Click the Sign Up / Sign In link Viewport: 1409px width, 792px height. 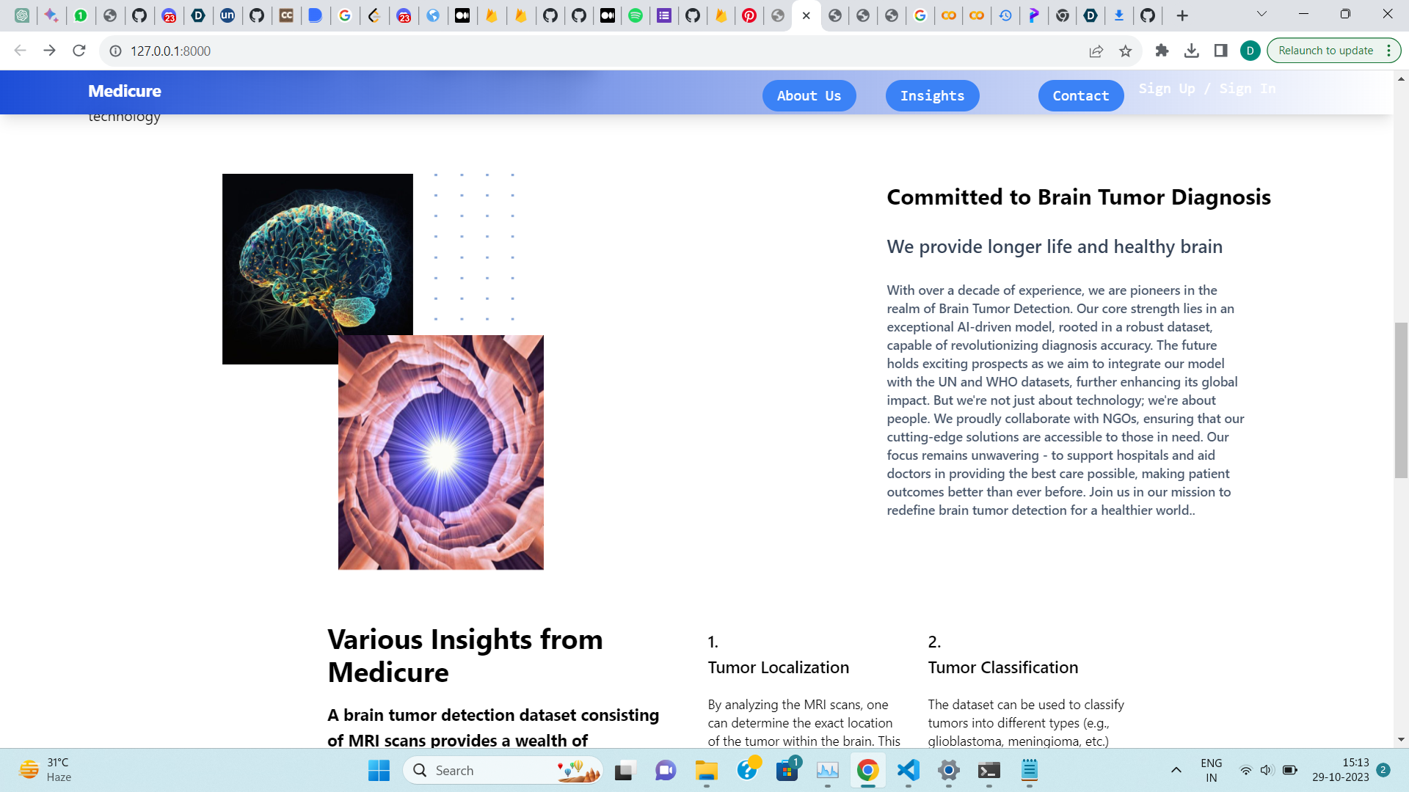coord(1206,89)
